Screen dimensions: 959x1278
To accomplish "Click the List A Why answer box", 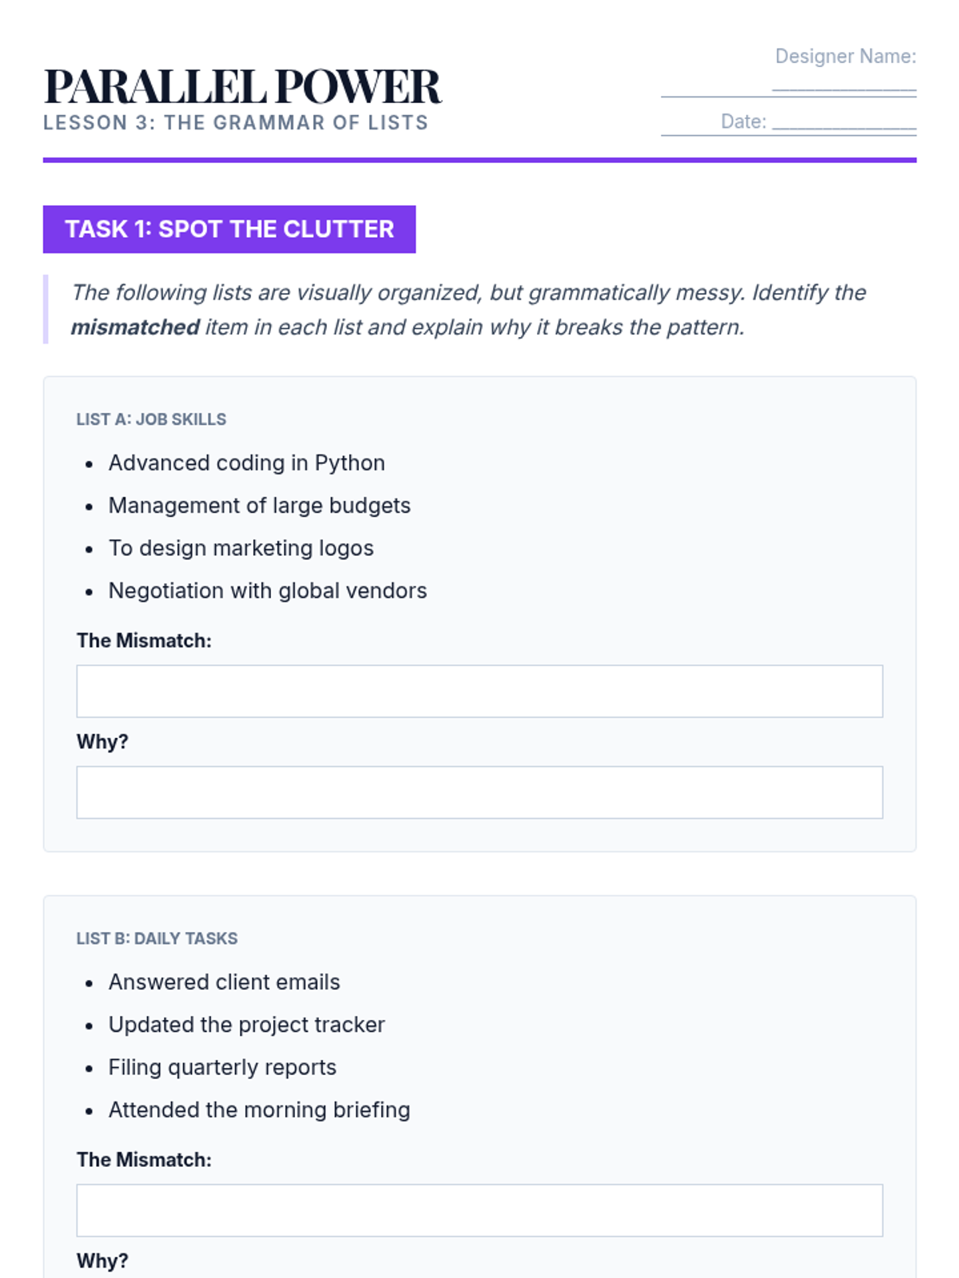I will [x=479, y=792].
